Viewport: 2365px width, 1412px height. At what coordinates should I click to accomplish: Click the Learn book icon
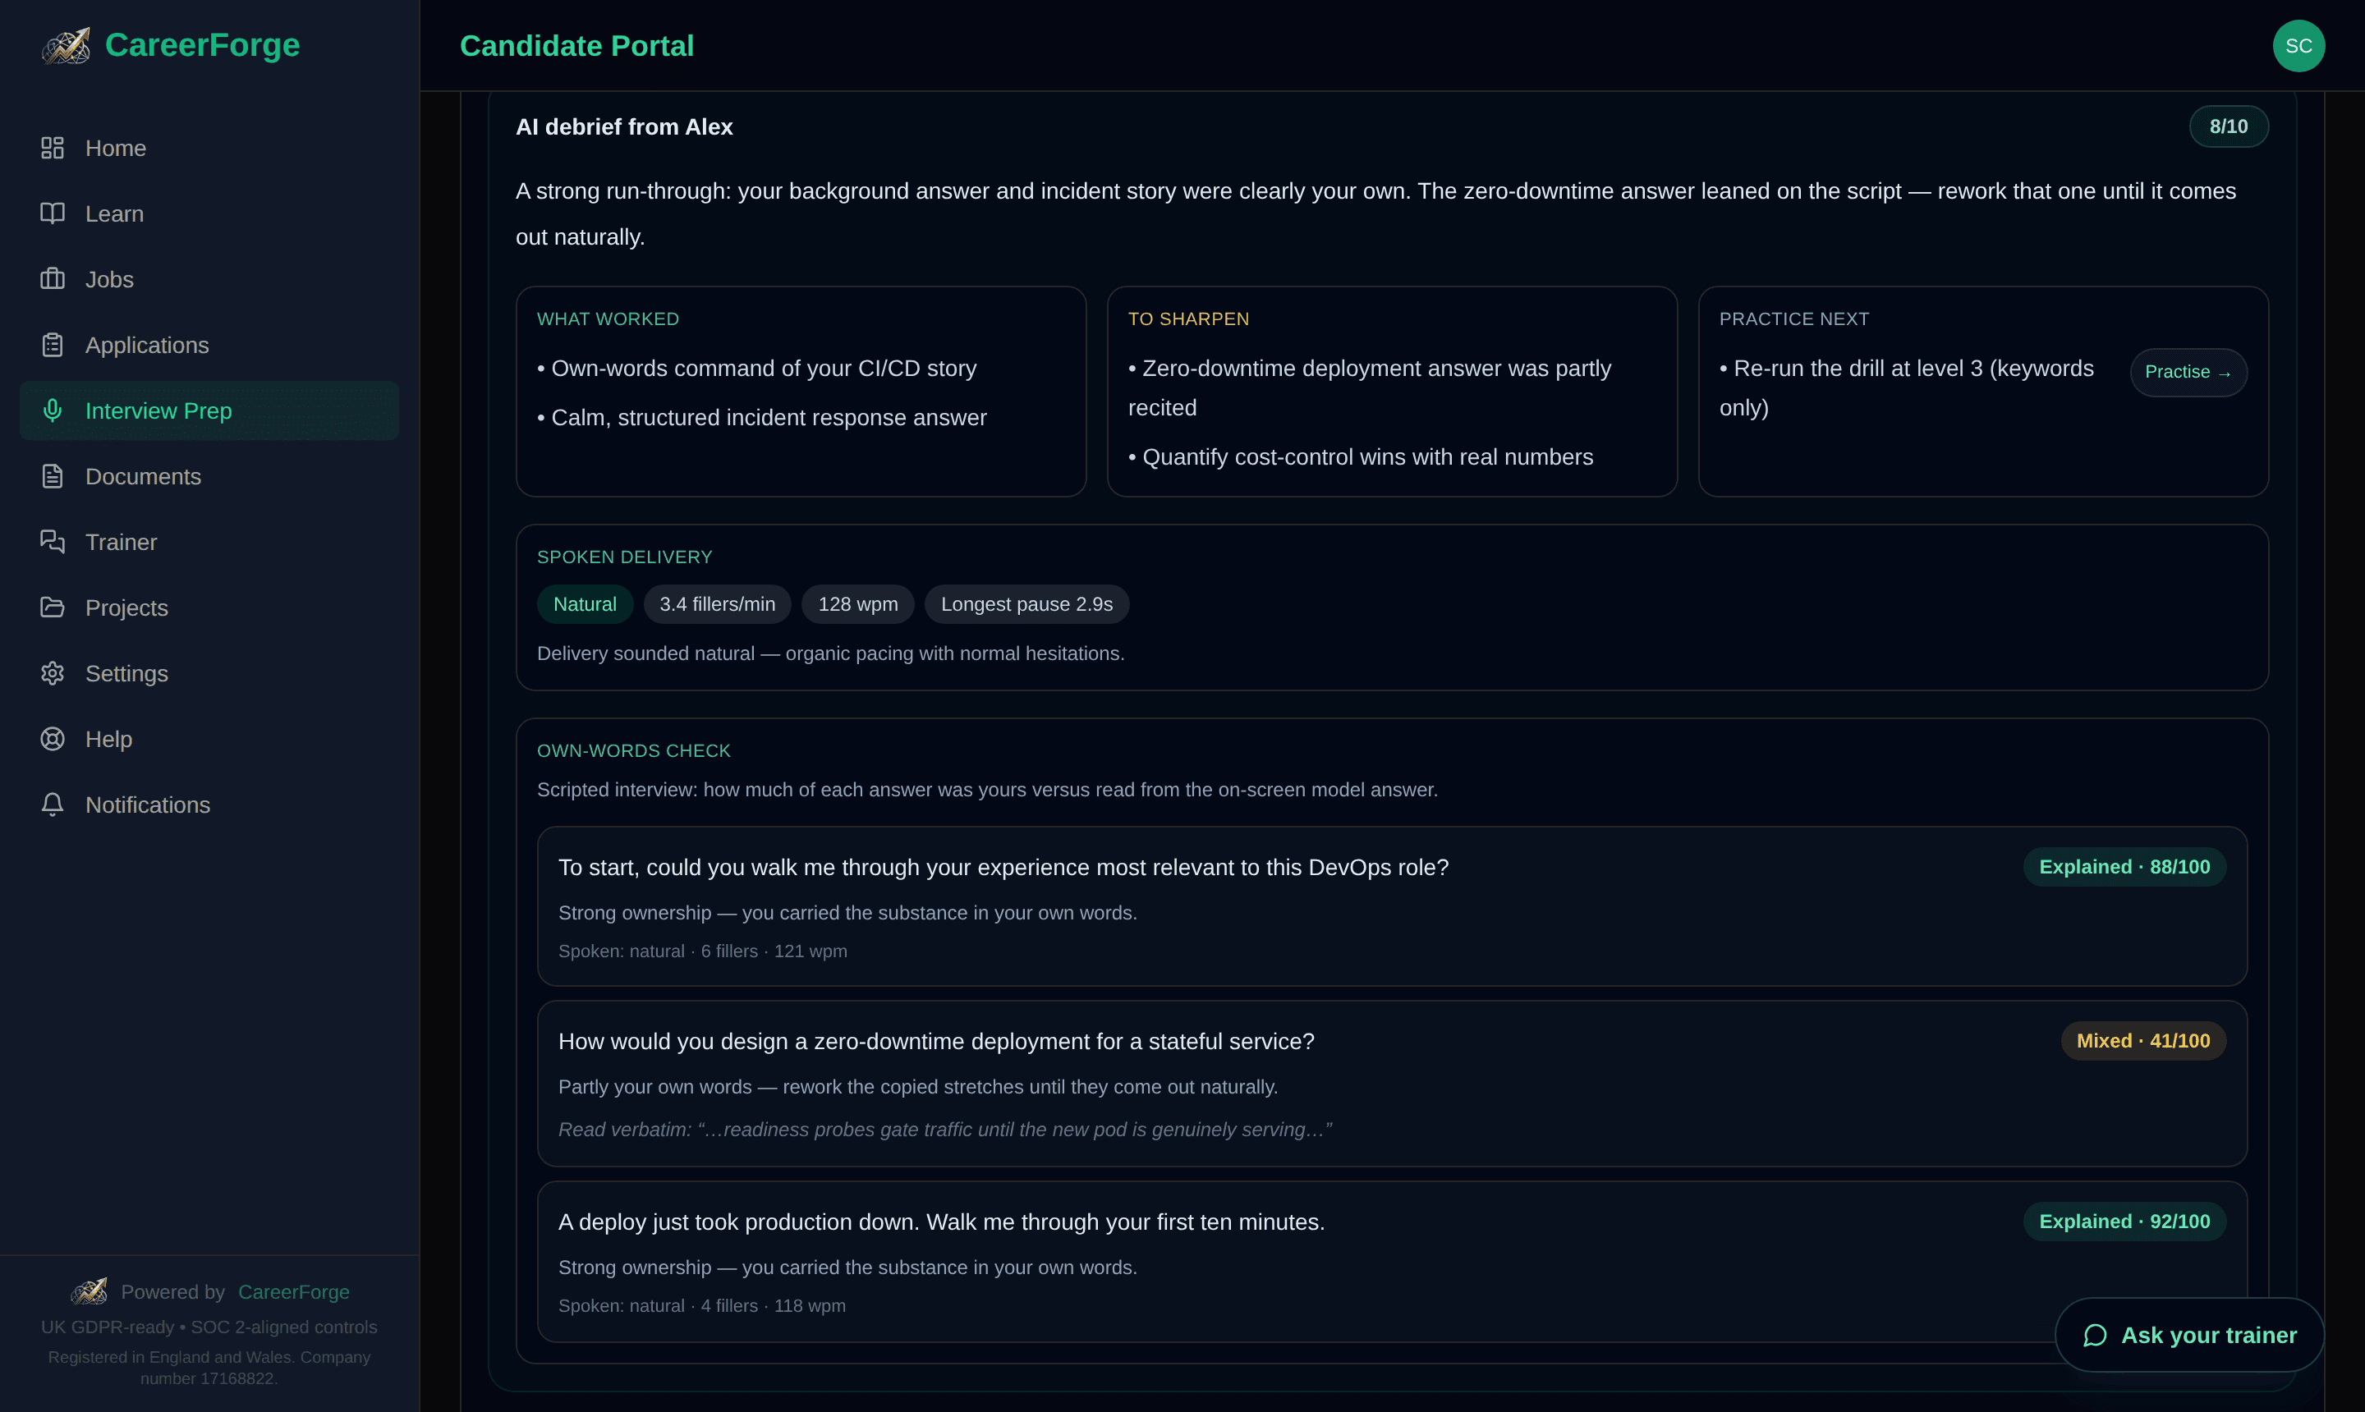(x=53, y=213)
